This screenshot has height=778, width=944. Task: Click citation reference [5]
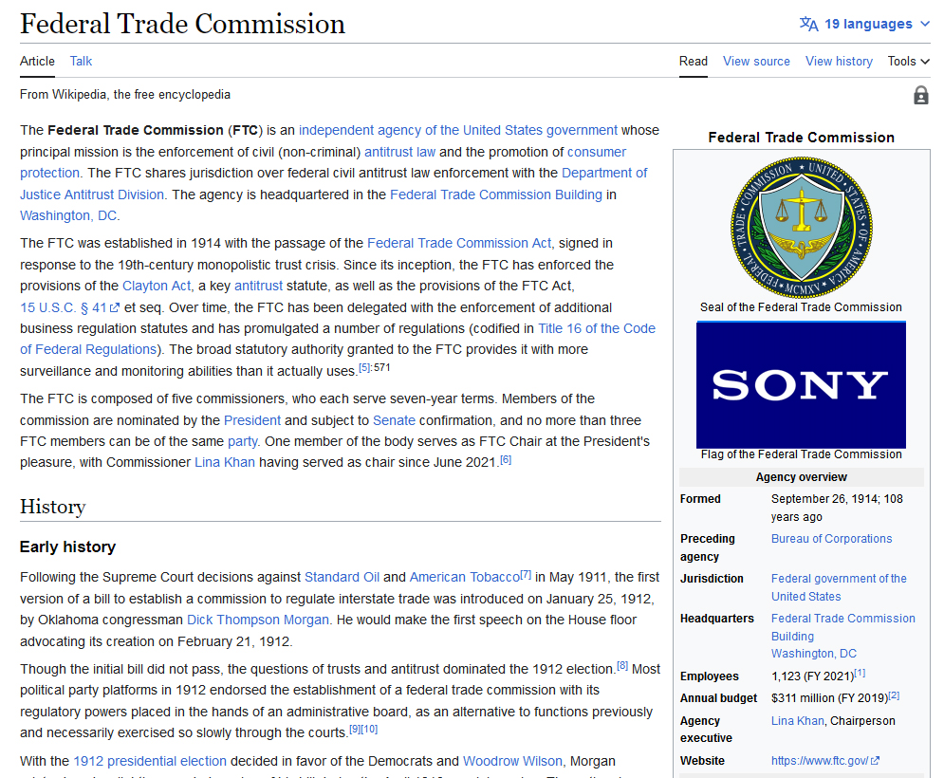coord(365,367)
